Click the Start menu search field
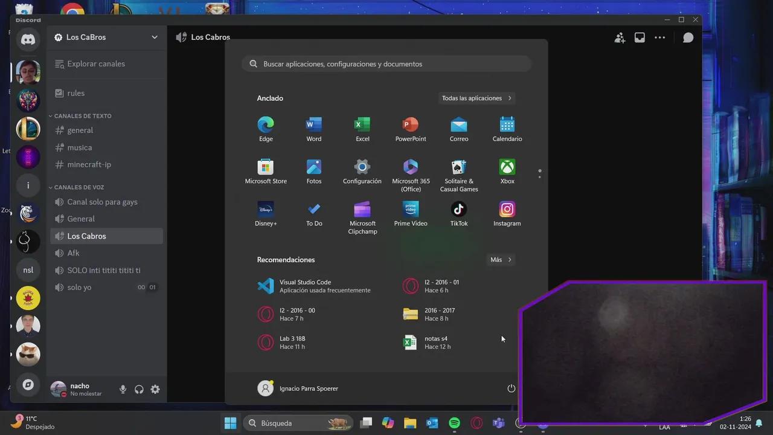The width and height of the screenshot is (773, 435). [386, 64]
